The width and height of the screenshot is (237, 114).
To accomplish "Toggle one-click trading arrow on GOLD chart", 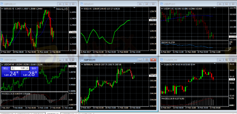I will point(82,9).
